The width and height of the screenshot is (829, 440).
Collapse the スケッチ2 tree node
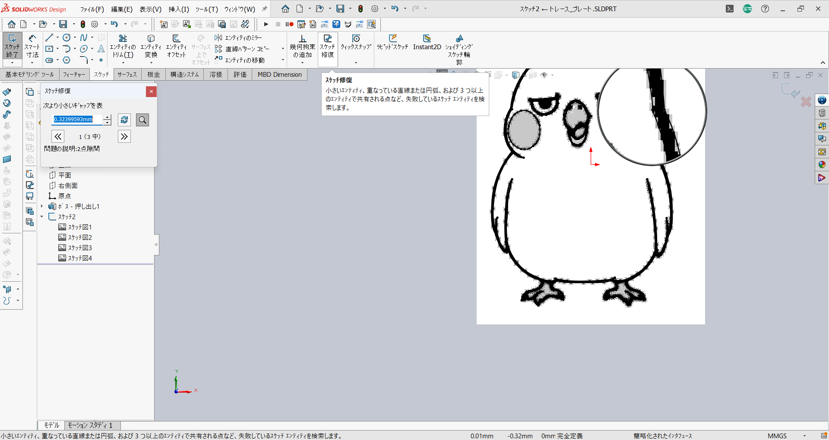tap(42, 217)
